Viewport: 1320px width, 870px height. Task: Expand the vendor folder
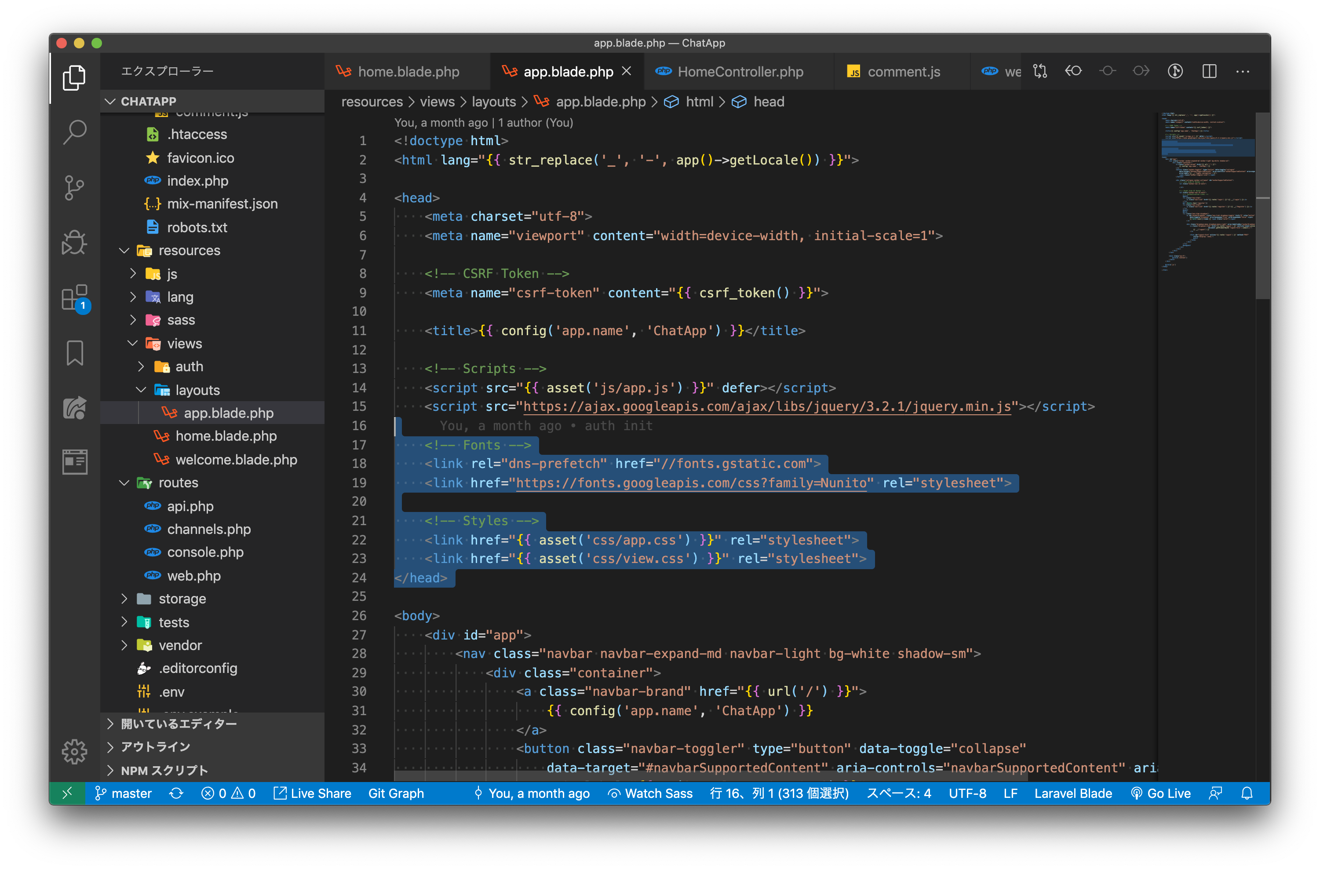tap(213, 646)
